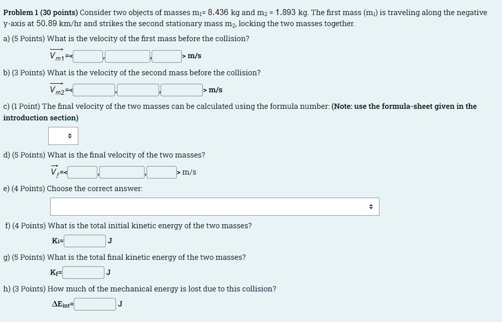Click the first Vm1 x-component input box
This screenshot has width=502, height=322.
(x=87, y=56)
